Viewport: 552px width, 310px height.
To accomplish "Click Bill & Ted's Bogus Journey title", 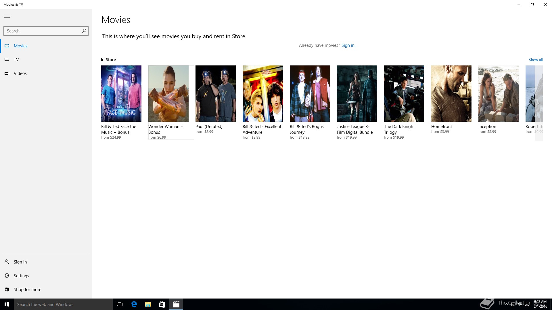I will (307, 129).
